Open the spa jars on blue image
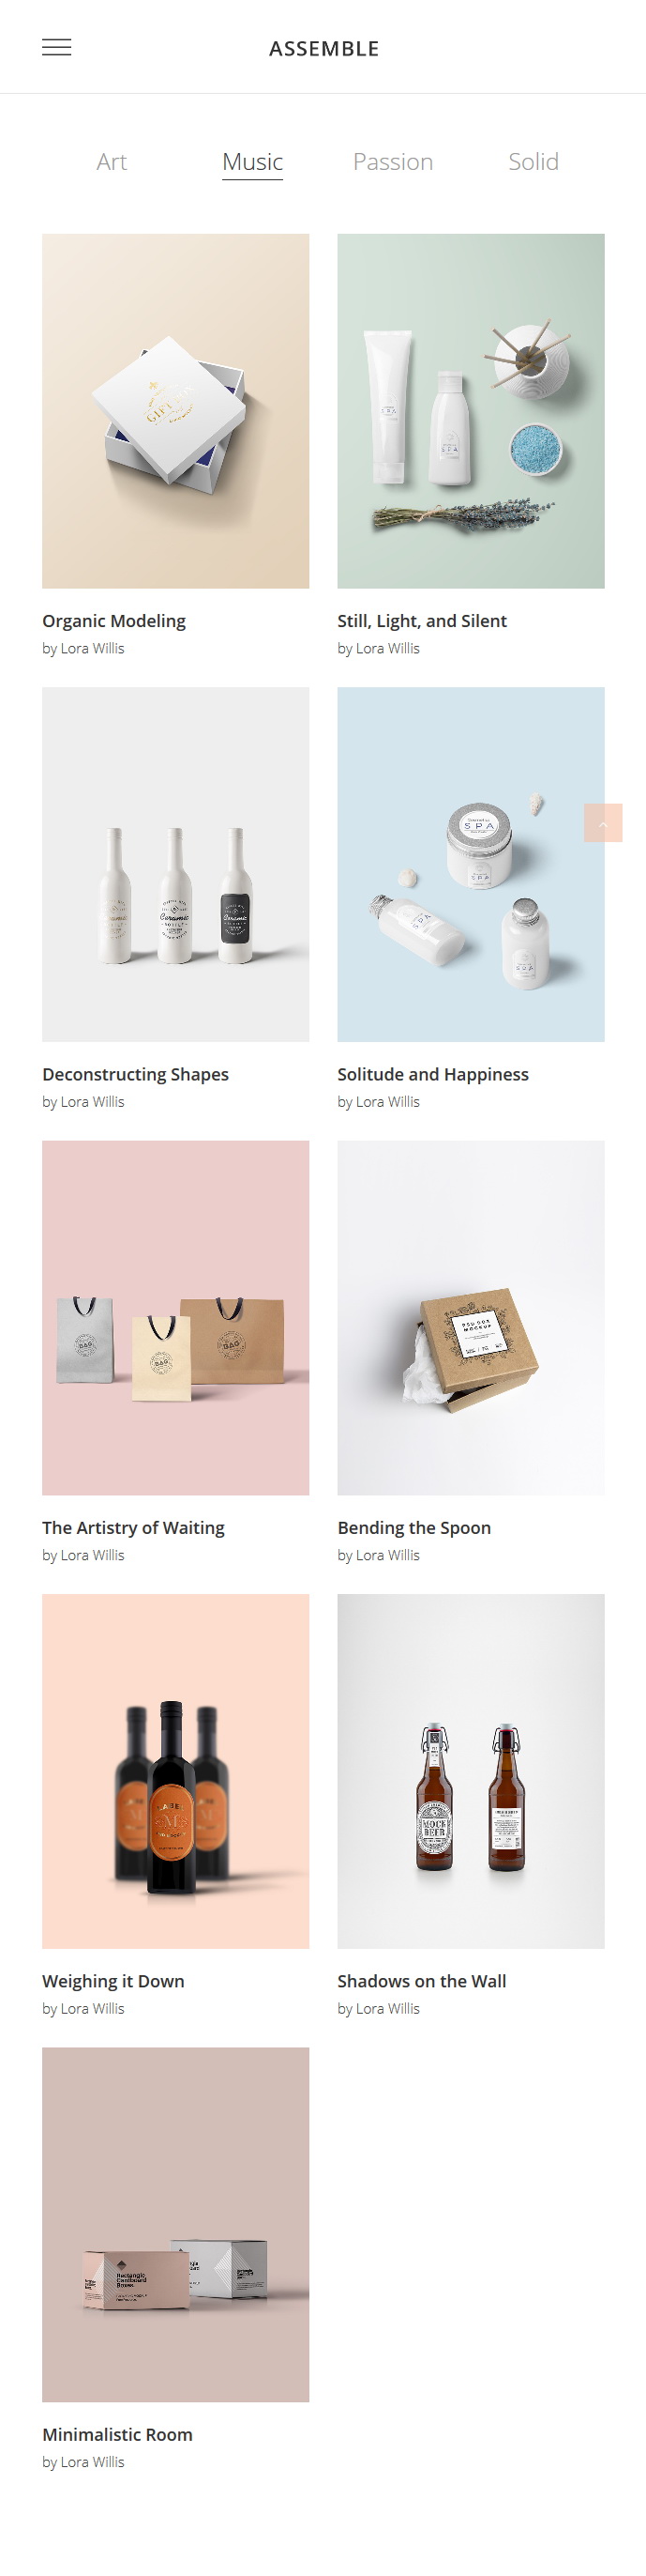Screen dimensions: 646x2576 [x=472, y=864]
